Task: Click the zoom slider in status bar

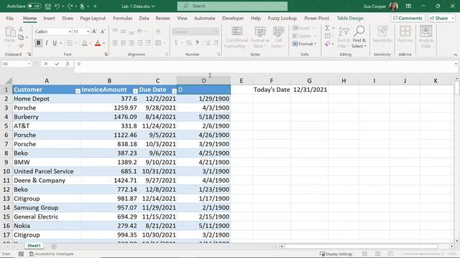Action: click(x=422, y=254)
